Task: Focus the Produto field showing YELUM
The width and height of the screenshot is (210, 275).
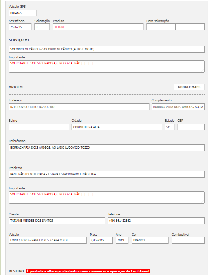Action: pos(98,27)
